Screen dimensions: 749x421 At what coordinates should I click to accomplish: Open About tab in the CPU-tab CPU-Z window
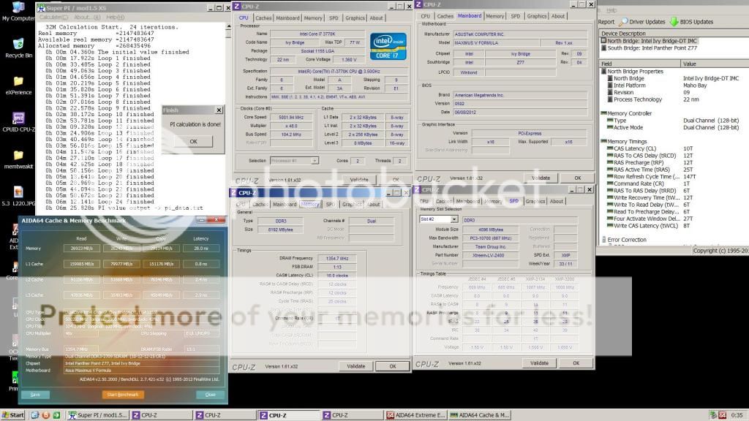click(x=376, y=18)
